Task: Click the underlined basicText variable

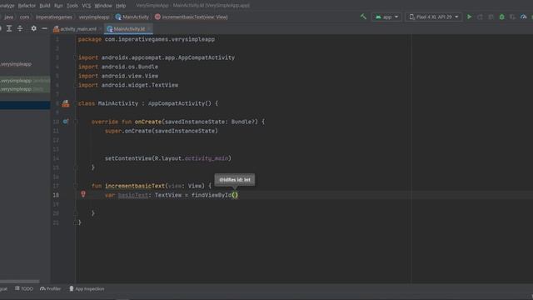Action: (133, 195)
